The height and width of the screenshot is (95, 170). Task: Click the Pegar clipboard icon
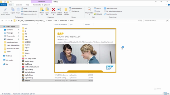tap(18, 9)
